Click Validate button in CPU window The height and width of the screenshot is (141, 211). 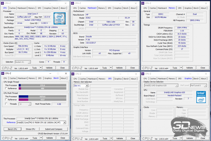[x=49, y=68]
